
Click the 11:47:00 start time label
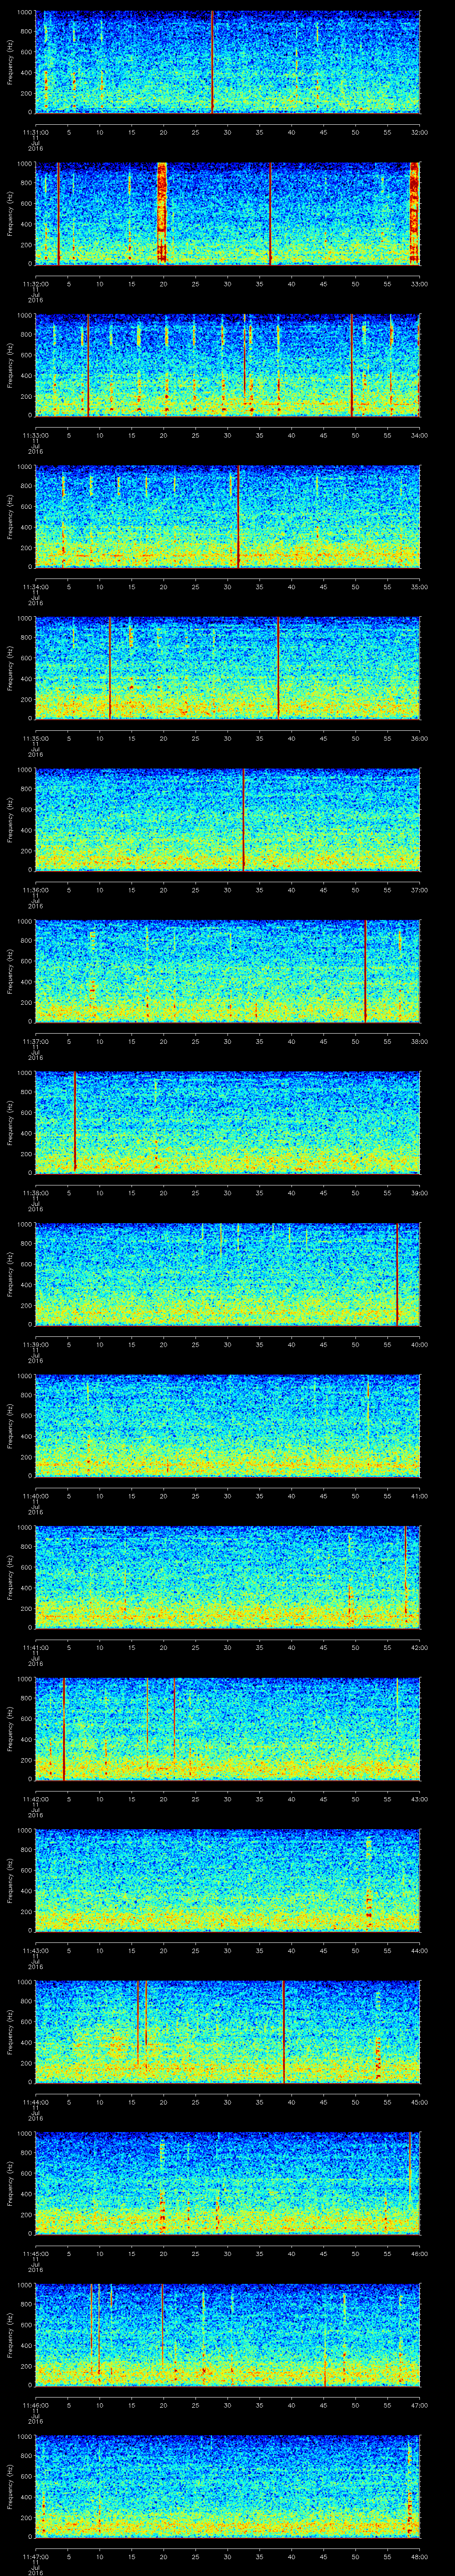36,2556
